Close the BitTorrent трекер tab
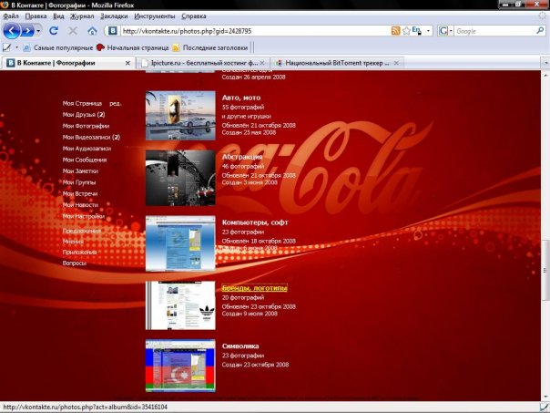 396,63
